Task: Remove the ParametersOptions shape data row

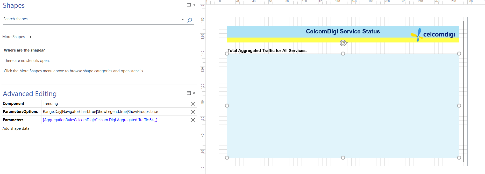Action: (193, 112)
